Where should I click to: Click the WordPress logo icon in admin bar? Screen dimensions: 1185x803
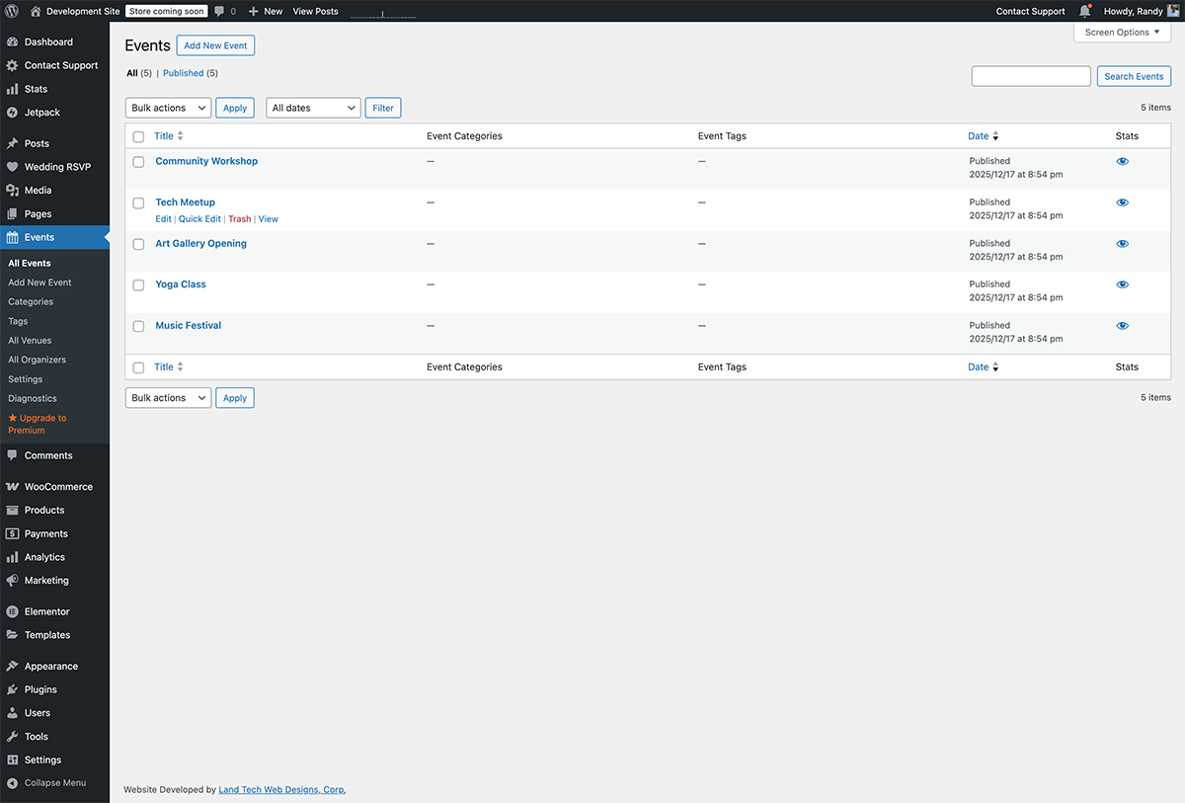tap(12, 11)
